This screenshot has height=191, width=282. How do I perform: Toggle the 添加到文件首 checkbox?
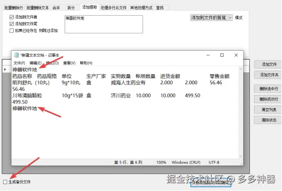(12, 17)
